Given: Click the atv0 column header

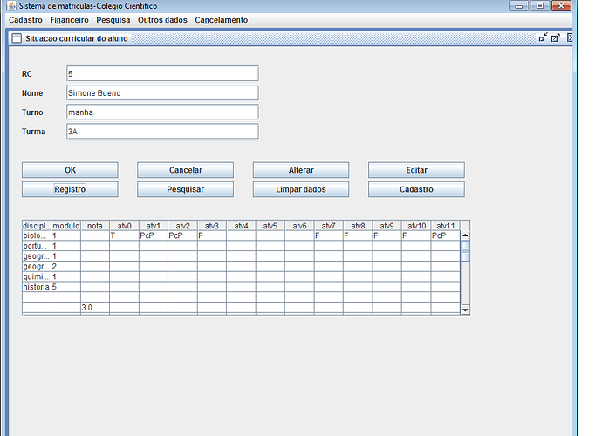Looking at the screenshot, I should tap(125, 226).
